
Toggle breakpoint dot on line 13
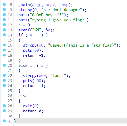click(4, 30)
